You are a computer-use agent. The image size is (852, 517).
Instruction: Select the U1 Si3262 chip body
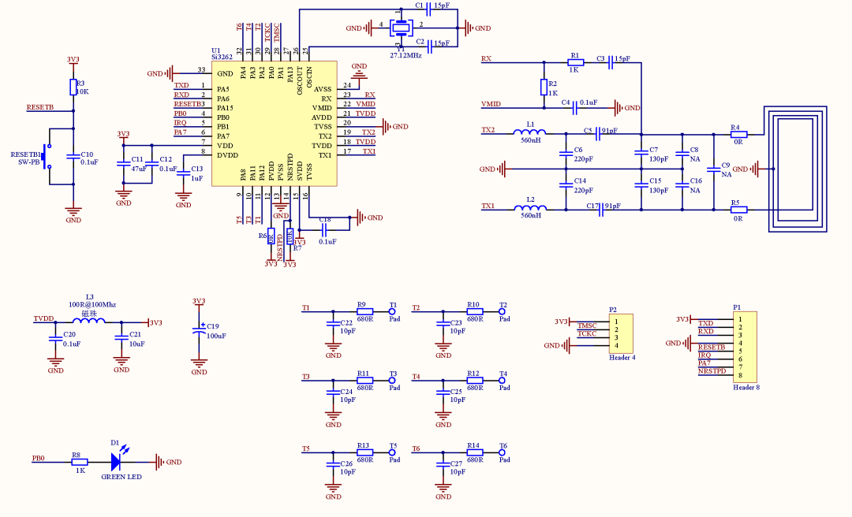[x=275, y=123]
